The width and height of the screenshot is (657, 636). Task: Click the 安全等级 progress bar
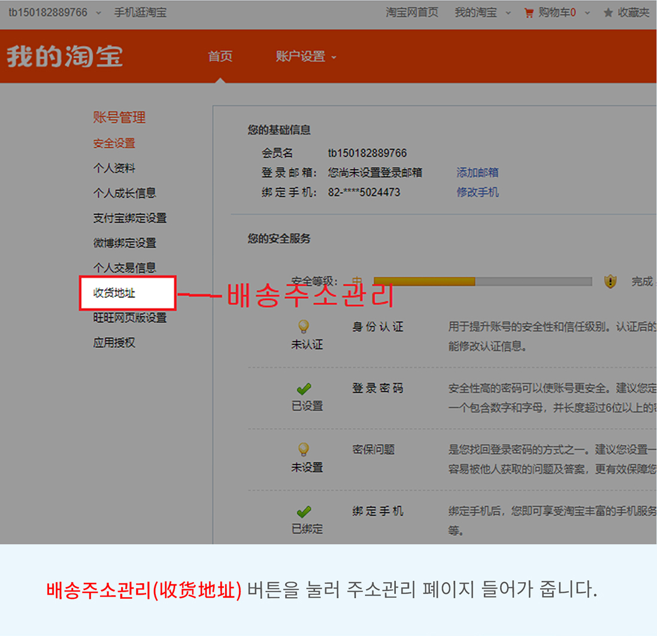pos(483,281)
